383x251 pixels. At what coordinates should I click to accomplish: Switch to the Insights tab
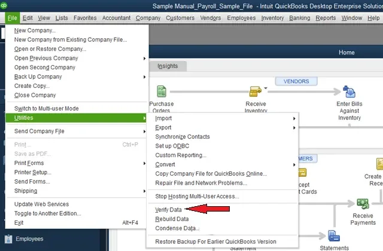point(168,66)
